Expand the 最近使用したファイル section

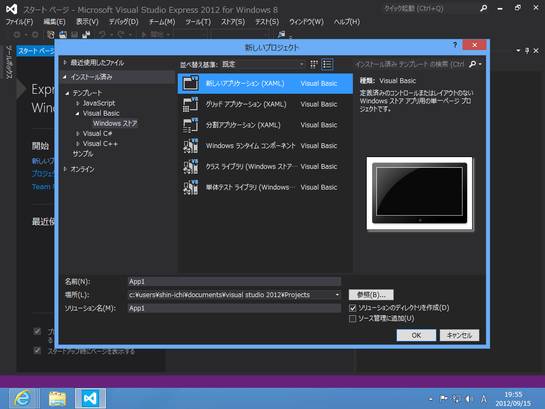(65, 63)
